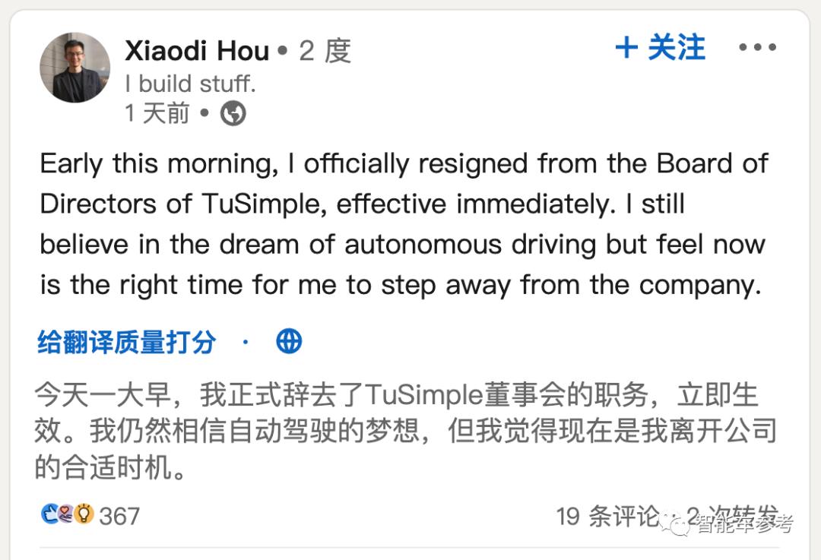Click the English post text about TuSimple
Viewport: 821px width, 560px height.
tap(403, 224)
